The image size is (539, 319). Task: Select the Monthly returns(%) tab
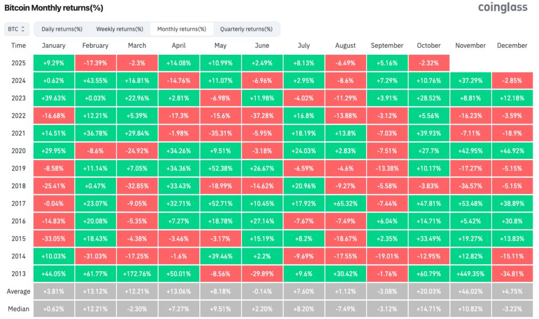(183, 29)
